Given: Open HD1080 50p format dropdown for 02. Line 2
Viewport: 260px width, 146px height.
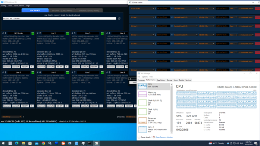Looking at the screenshot, I should click(207, 17).
